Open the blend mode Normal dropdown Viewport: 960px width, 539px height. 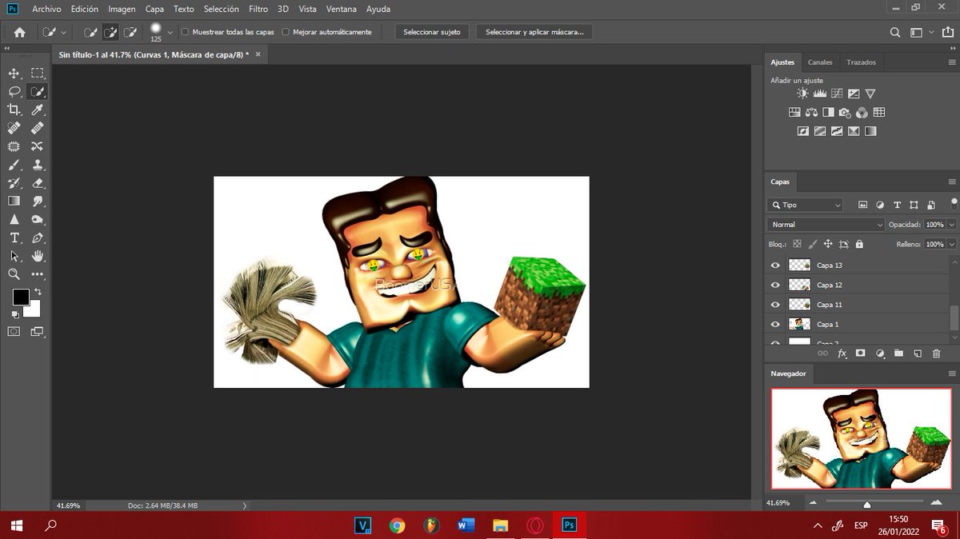(x=826, y=225)
